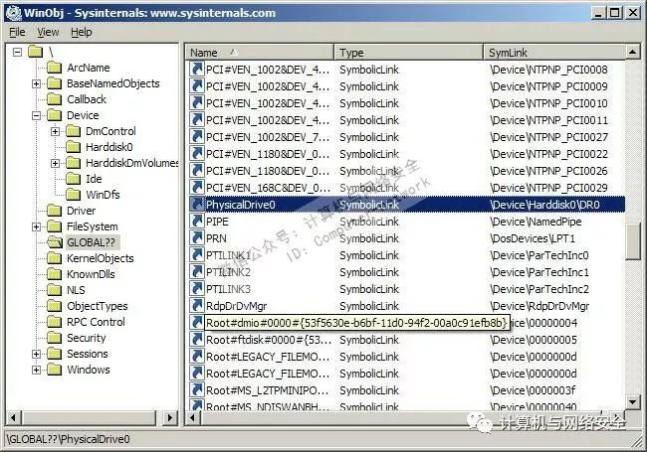The width and height of the screenshot is (647, 452).
Task: Click the Driver folder icon
Action: click(54, 211)
